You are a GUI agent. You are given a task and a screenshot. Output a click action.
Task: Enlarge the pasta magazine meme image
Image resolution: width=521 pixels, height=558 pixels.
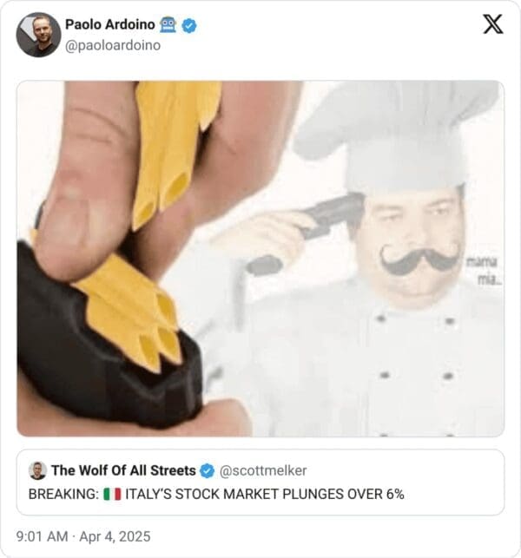click(x=260, y=259)
